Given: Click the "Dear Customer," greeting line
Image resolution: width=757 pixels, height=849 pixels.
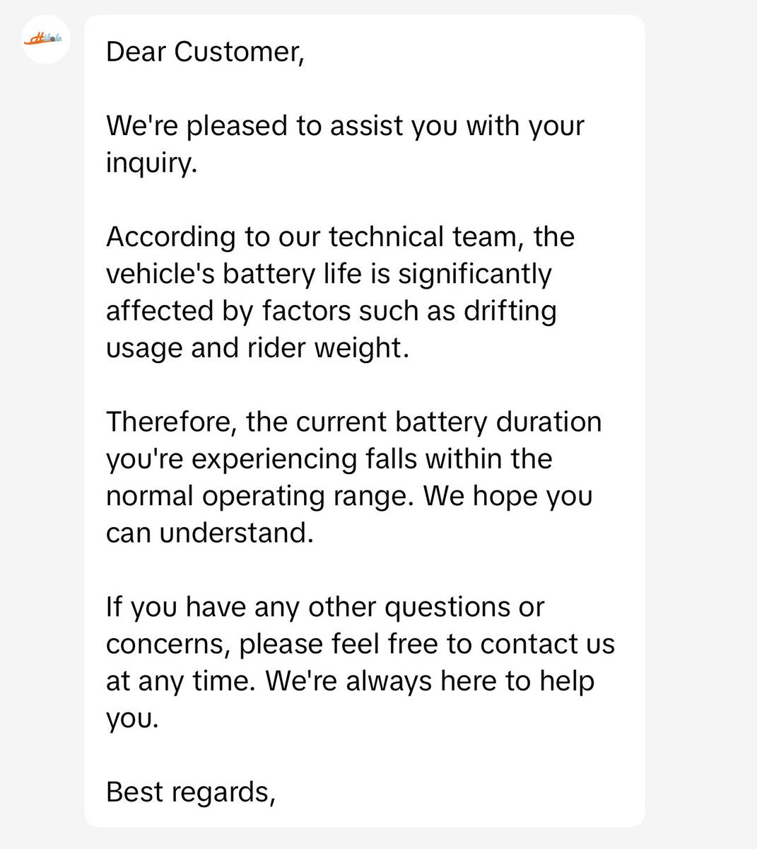Looking at the screenshot, I should (205, 52).
